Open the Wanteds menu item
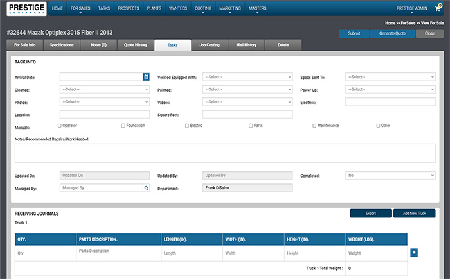The image size is (450, 279). (178, 8)
